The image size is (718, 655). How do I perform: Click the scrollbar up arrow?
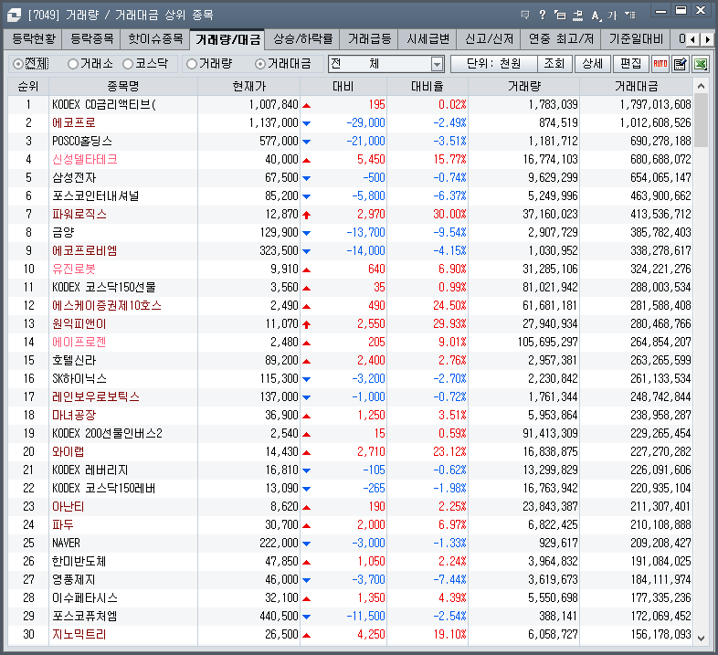(x=701, y=86)
